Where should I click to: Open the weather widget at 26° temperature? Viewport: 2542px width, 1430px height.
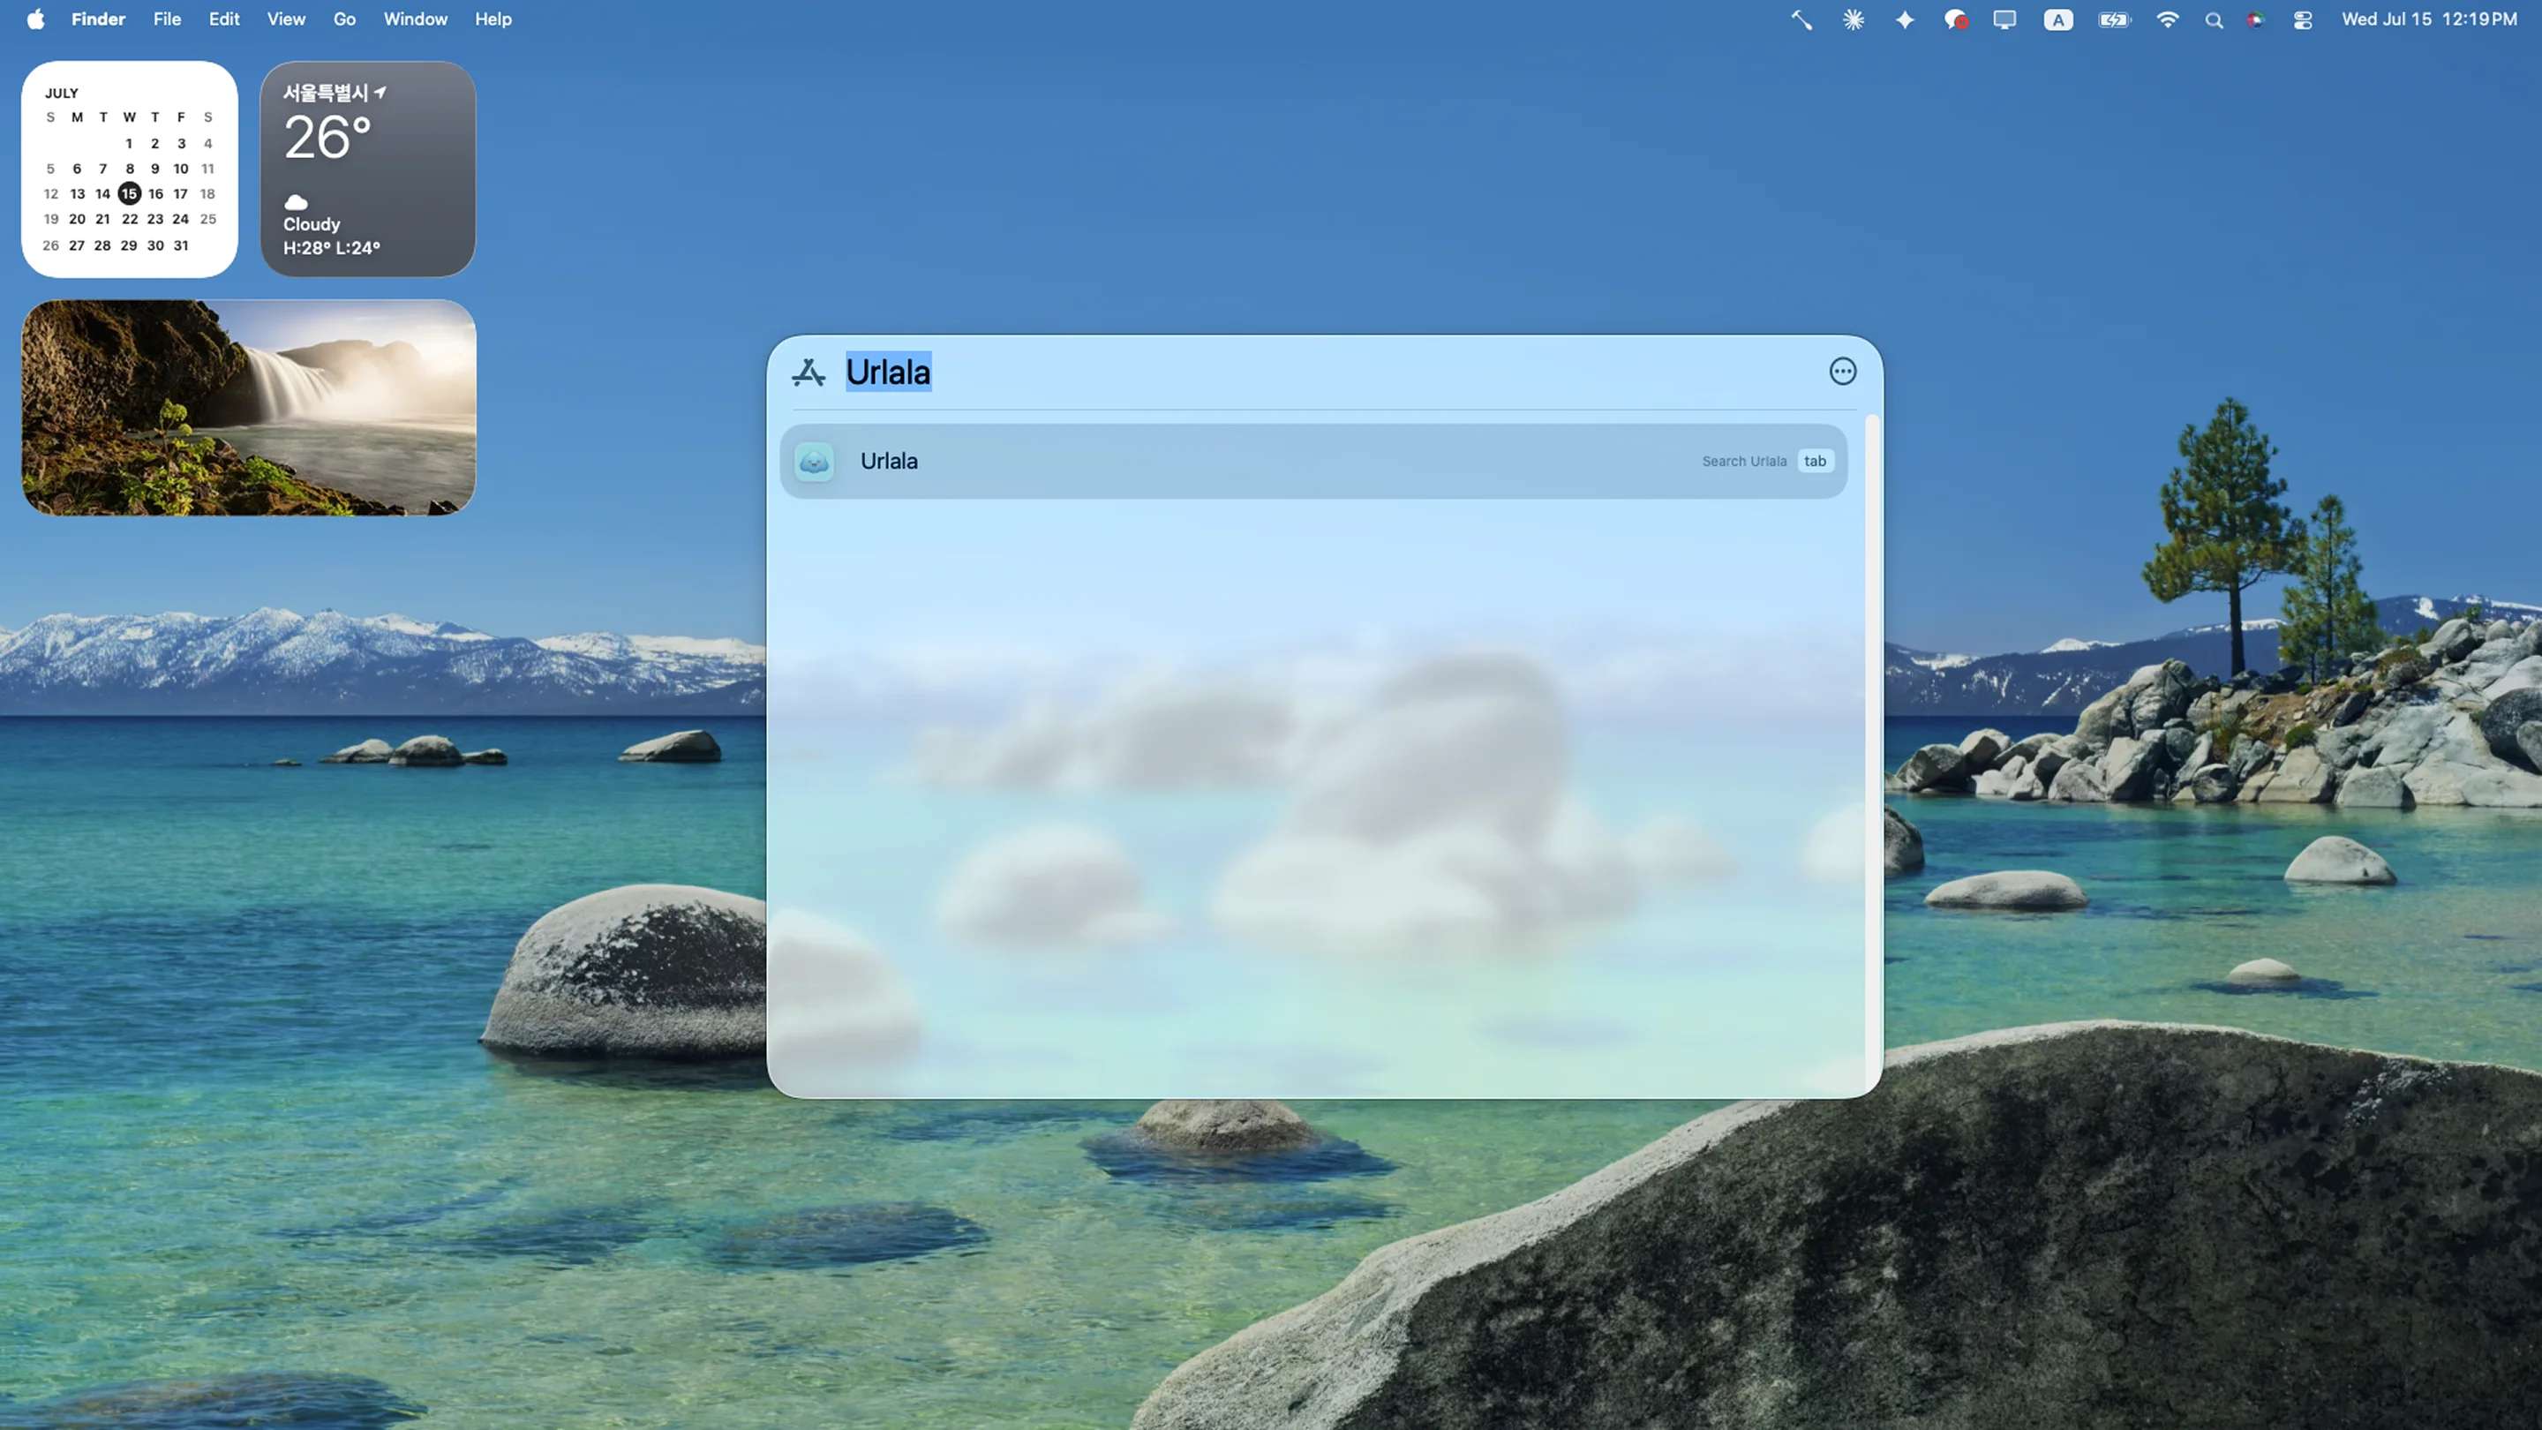click(x=327, y=137)
